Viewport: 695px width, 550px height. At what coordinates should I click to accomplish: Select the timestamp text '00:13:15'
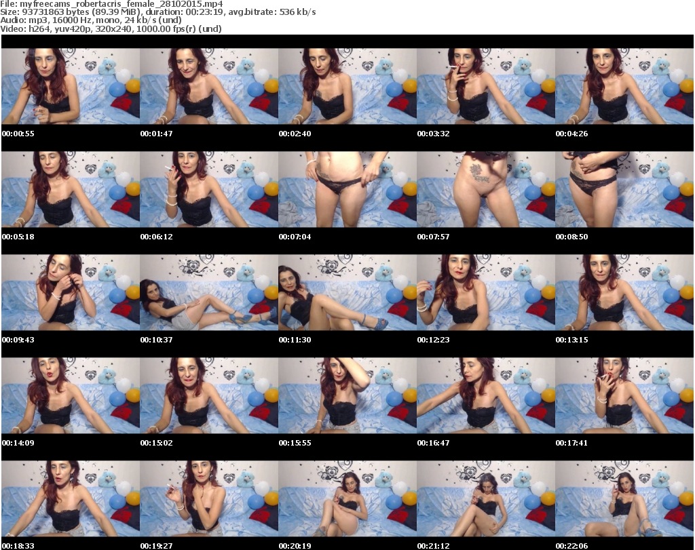[x=571, y=340]
